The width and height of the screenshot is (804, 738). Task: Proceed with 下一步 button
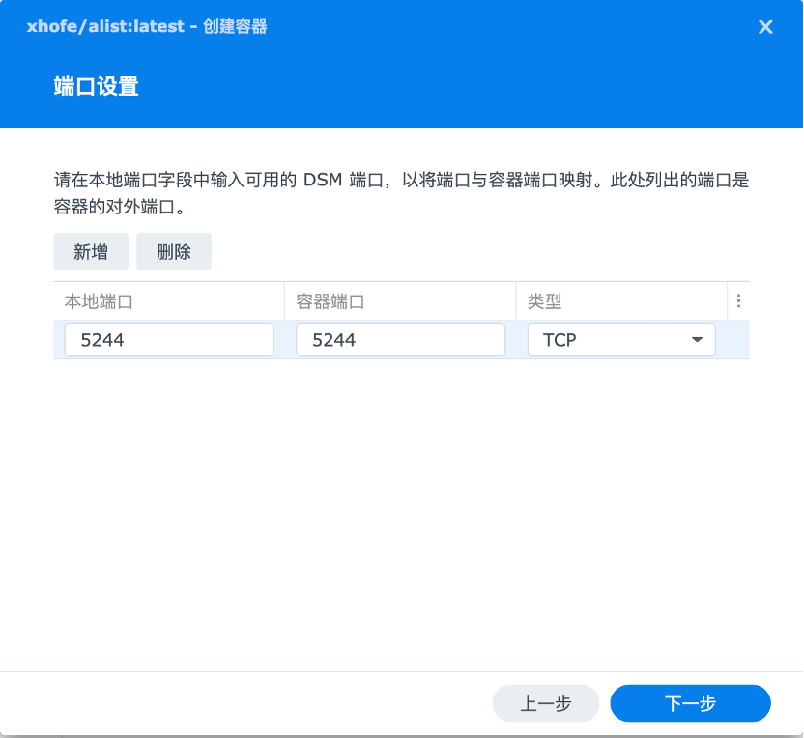pyautogui.click(x=690, y=703)
